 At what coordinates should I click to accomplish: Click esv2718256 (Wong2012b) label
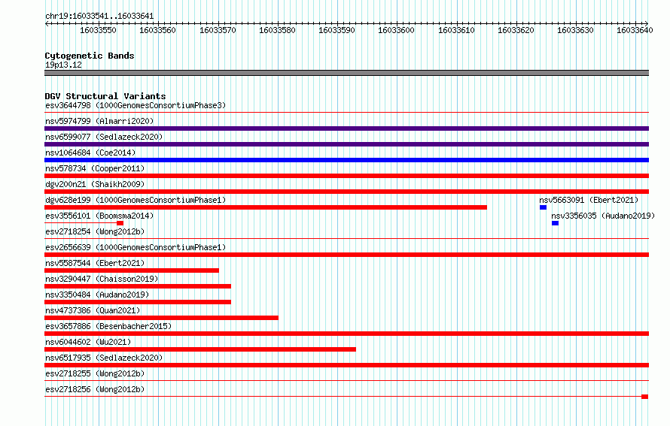pyautogui.click(x=95, y=389)
